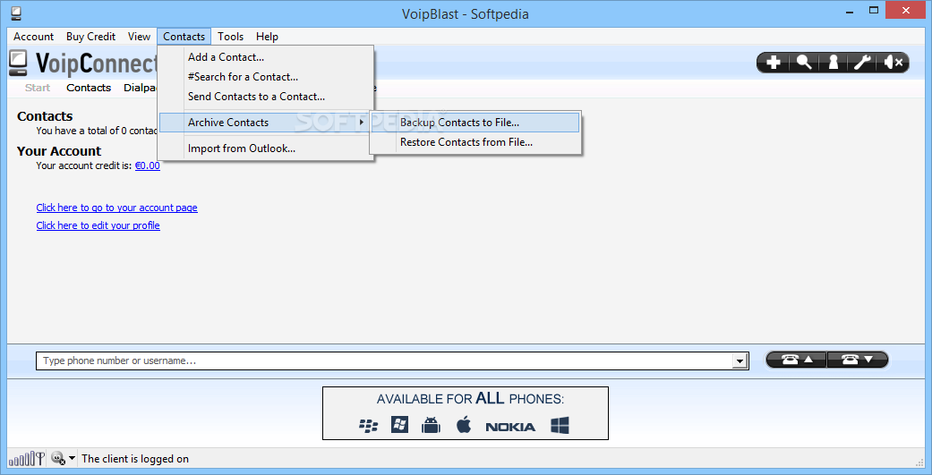932x475 pixels.
Task: Close the Contacts menu
Action: tap(184, 36)
